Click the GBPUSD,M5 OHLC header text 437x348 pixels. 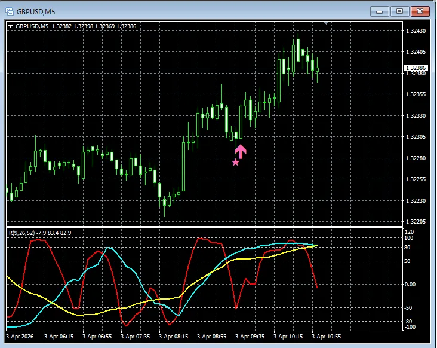pos(76,26)
